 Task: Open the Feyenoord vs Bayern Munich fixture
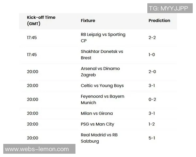point(102,99)
